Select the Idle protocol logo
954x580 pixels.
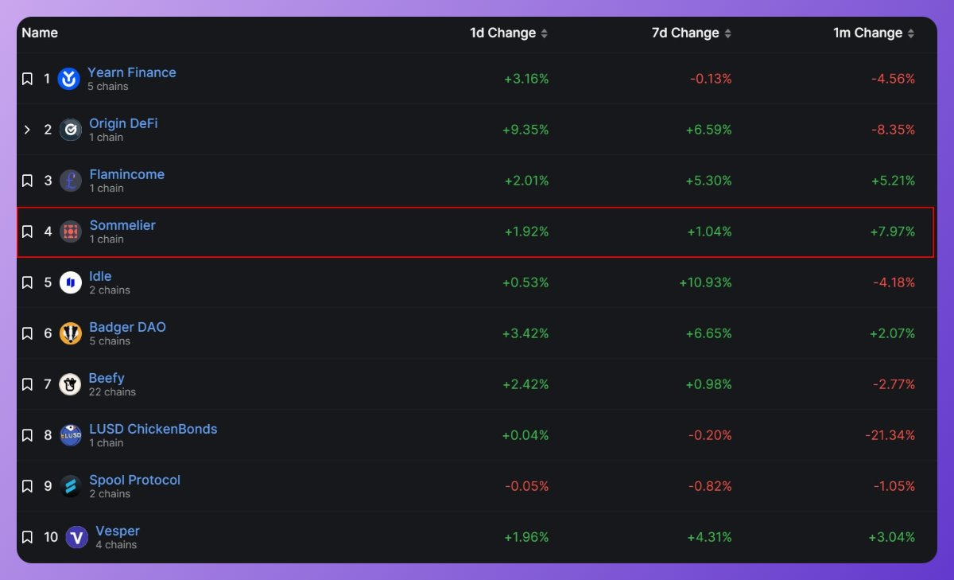pyautogui.click(x=69, y=282)
